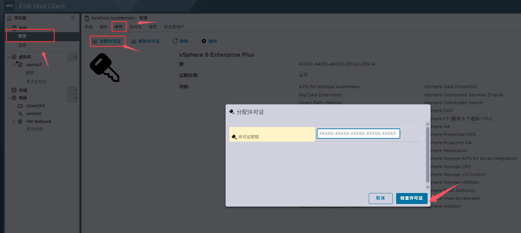
Task: Click the key icon beside the license key label
Action: click(x=234, y=137)
